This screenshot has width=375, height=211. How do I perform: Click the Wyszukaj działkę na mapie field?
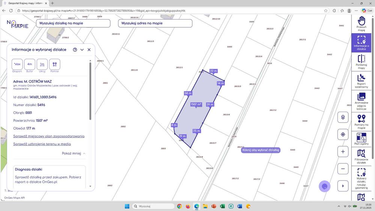coord(73,23)
